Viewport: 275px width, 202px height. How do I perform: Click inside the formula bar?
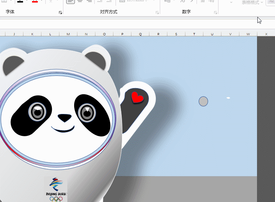click(x=137, y=24)
